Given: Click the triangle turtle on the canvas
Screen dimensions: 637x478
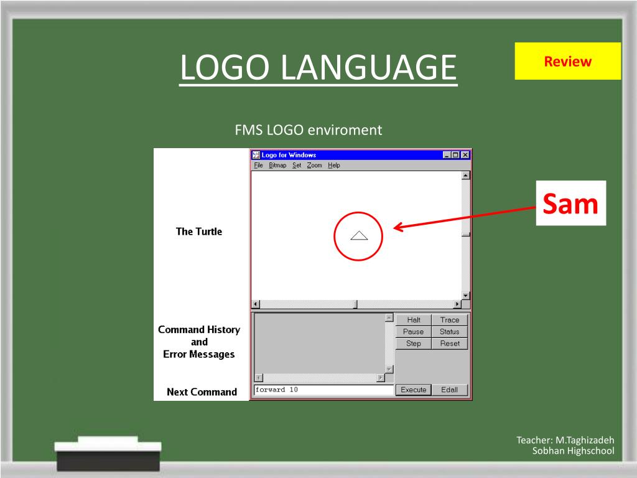Looking at the screenshot, I should pyautogui.click(x=359, y=236).
